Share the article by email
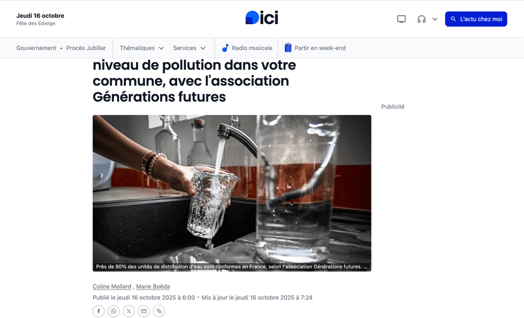Viewport: 524px width, 318px height. click(x=144, y=311)
